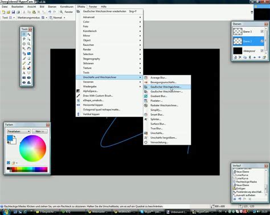Open the Datei menu
The image size is (270, 215).
5,7
